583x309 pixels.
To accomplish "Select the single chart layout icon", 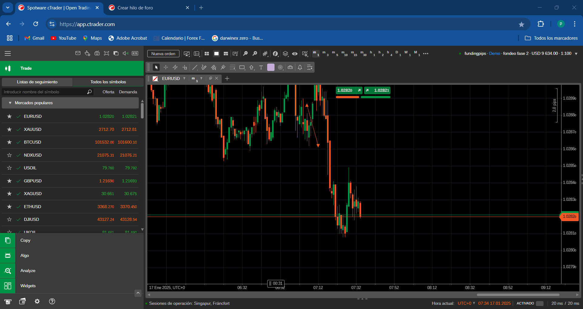I will [x=216, y=54].
